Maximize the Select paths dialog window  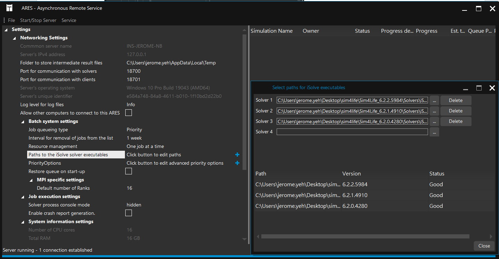pyautogui.click(x=479, y=88)
